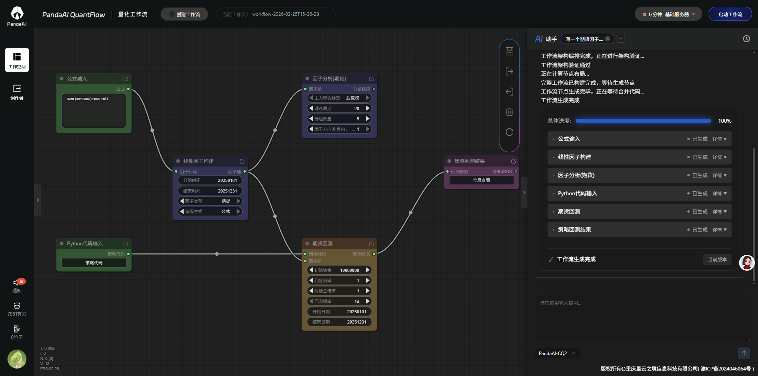Click the 创建工作流 button
The image size is (758, 376).
(184, 14)
